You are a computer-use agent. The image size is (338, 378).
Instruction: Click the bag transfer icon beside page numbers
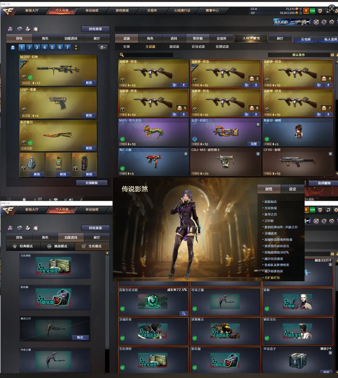pyautogui.click(x=102, y=47)
